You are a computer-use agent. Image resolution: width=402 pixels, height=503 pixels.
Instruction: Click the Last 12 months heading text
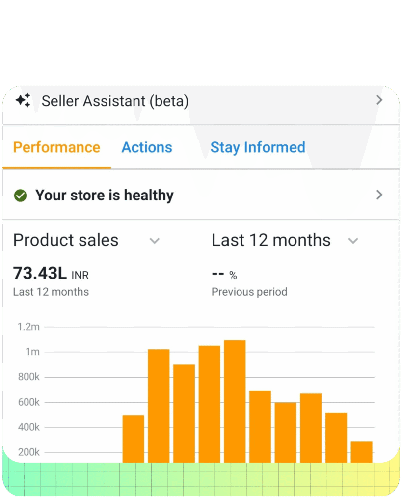271,240
